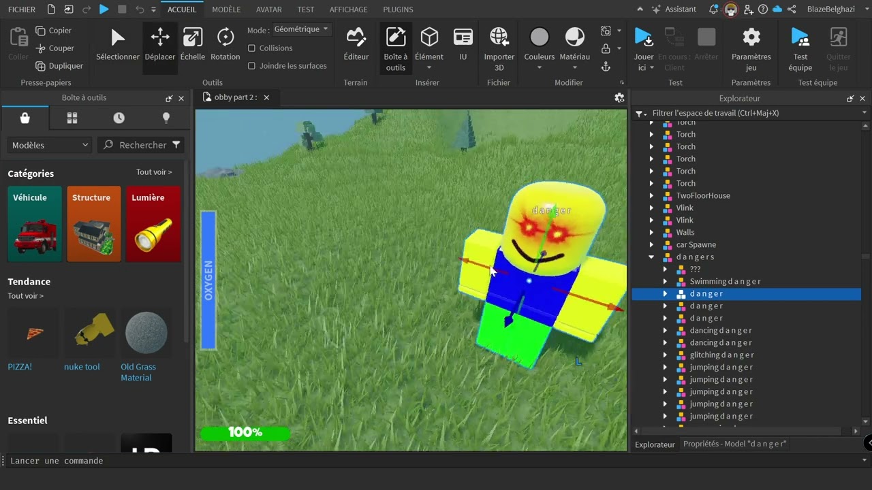Select the Sélectionner arrow tool

[x=118, y=45]
